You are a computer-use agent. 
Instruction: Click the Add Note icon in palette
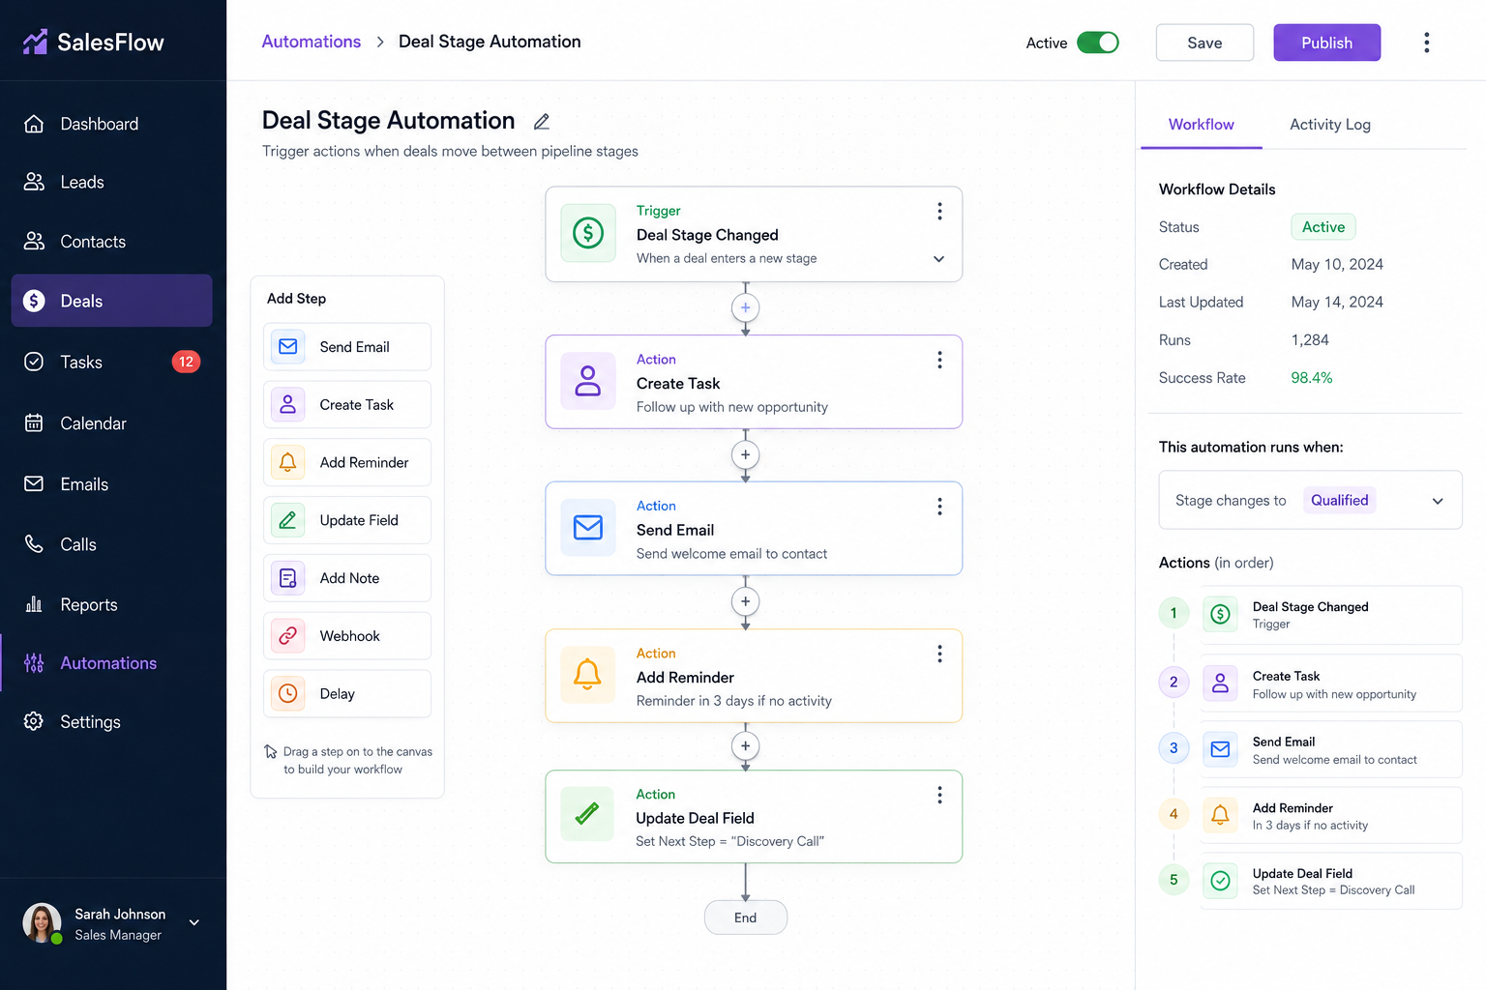pyautogui.click(x=288, y=578)
